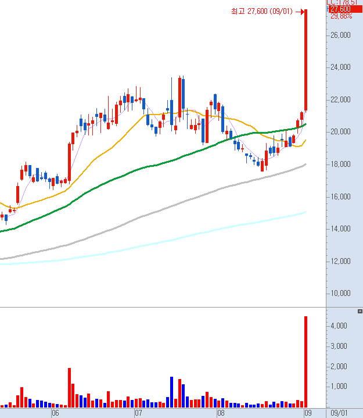Click the 3,000 volume axis label
Screen dimensions: 363x418
point(339,346)
